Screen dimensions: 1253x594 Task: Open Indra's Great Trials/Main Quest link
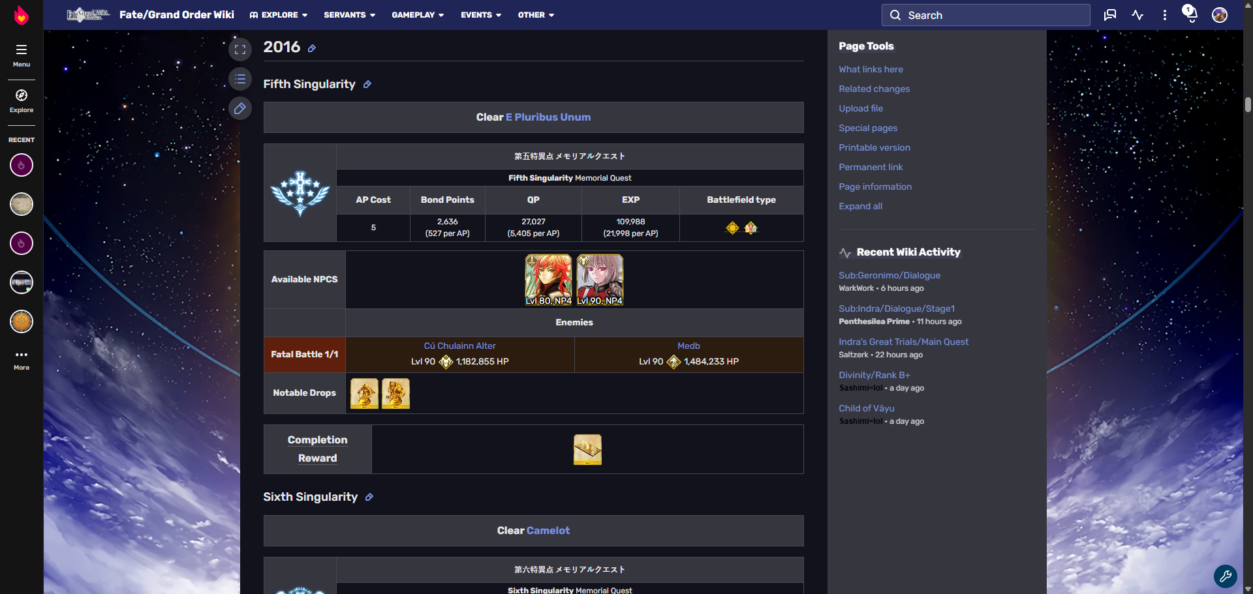coord(903,342)
